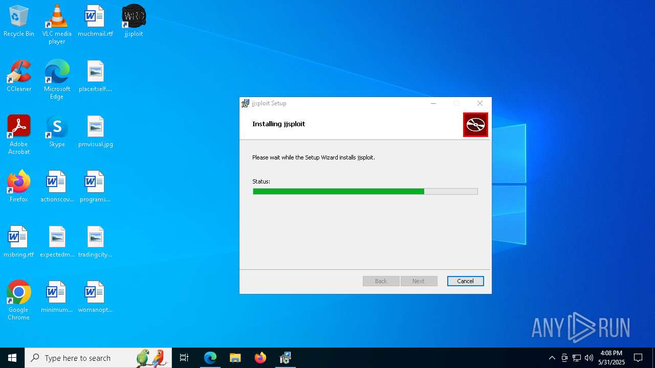This screenshot has height=368, width=655.
Task: Select the muchmail.rtf document icon
Action: 95,21
